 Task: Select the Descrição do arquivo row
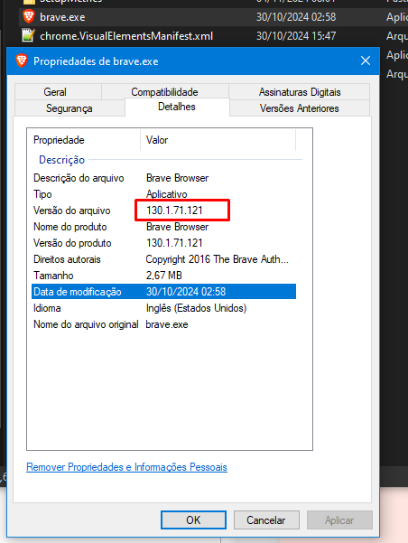pos(163,178)
